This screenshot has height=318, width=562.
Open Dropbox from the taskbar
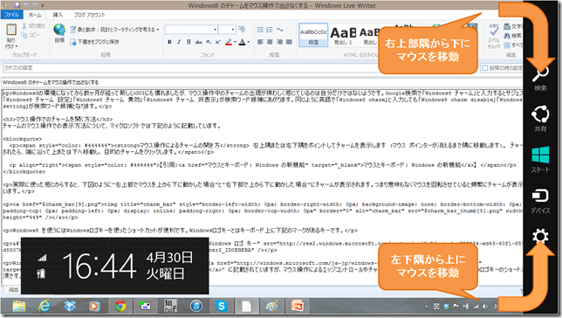click(70, 306)
